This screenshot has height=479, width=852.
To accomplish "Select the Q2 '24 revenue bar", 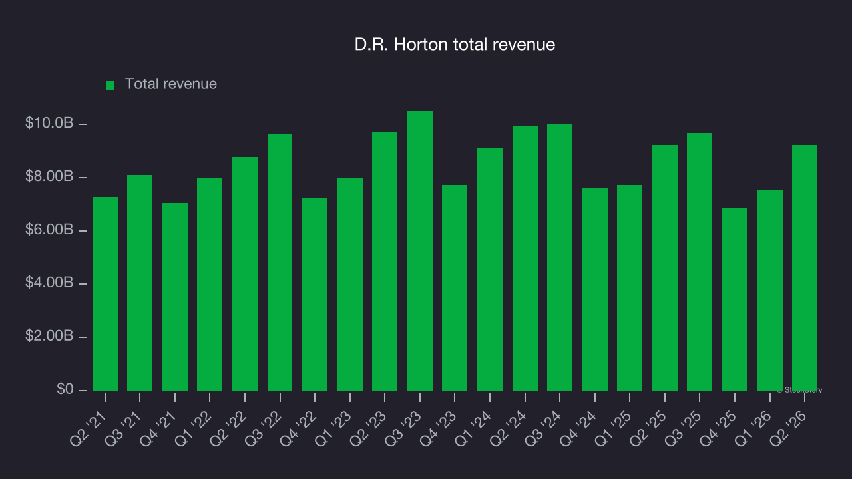I will click(525, 258).
